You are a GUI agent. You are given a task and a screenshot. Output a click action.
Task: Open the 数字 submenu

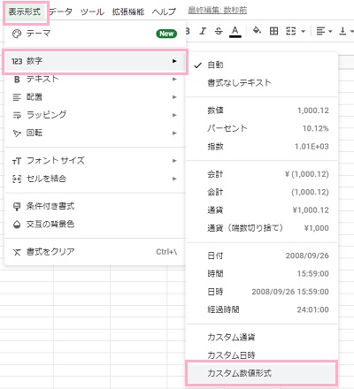[x=95, y=61]
